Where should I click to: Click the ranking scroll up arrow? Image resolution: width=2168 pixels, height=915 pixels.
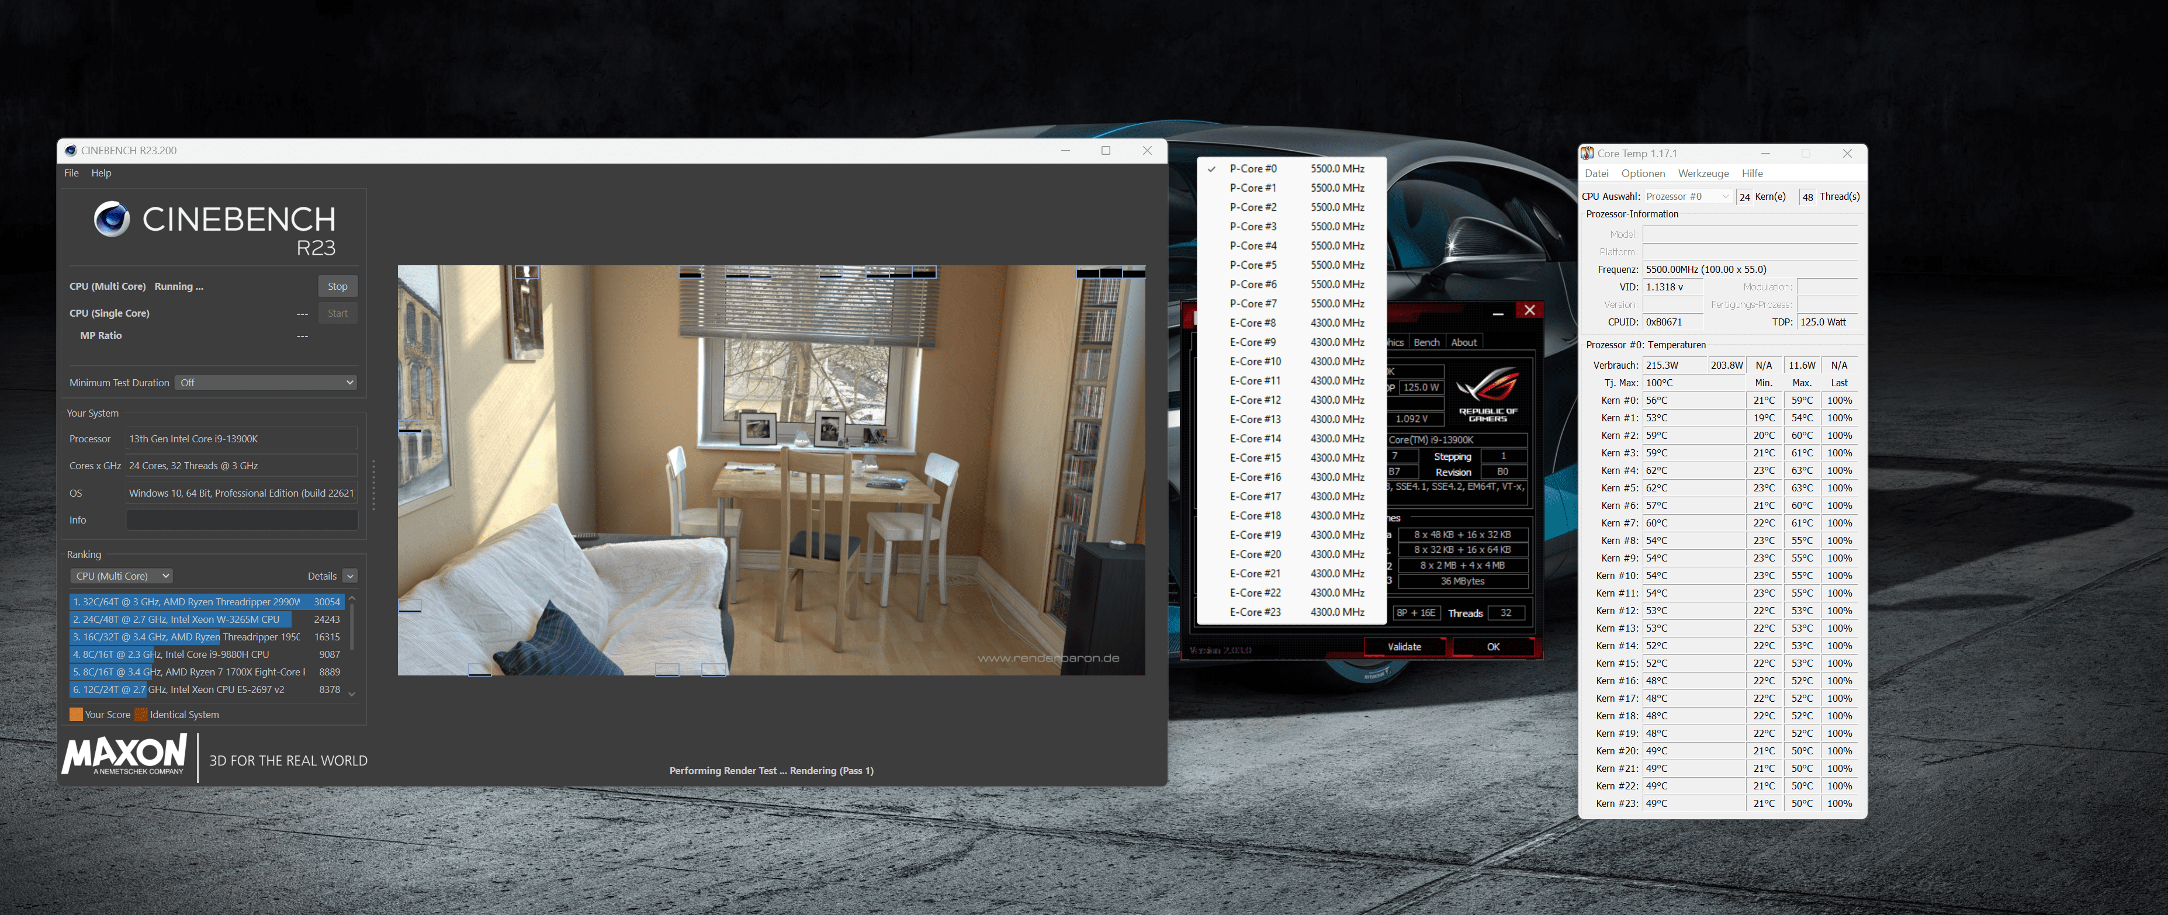352,598
